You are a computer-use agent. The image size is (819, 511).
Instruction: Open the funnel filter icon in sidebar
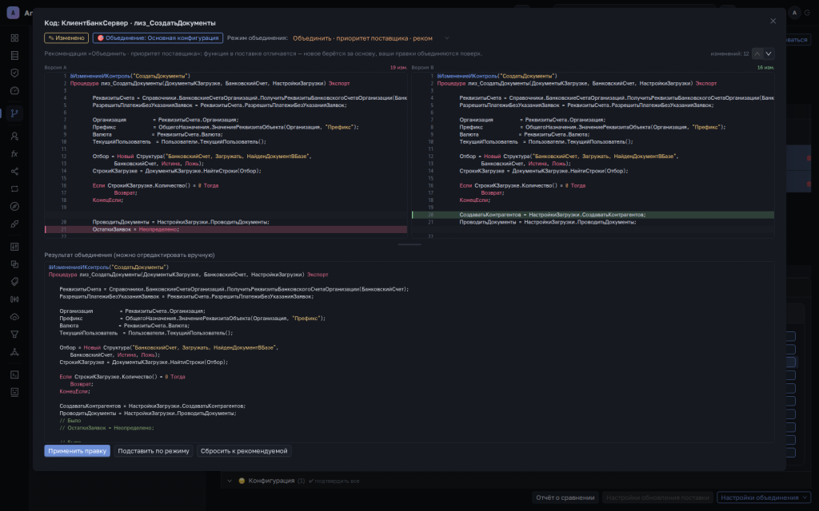(14, 335)
